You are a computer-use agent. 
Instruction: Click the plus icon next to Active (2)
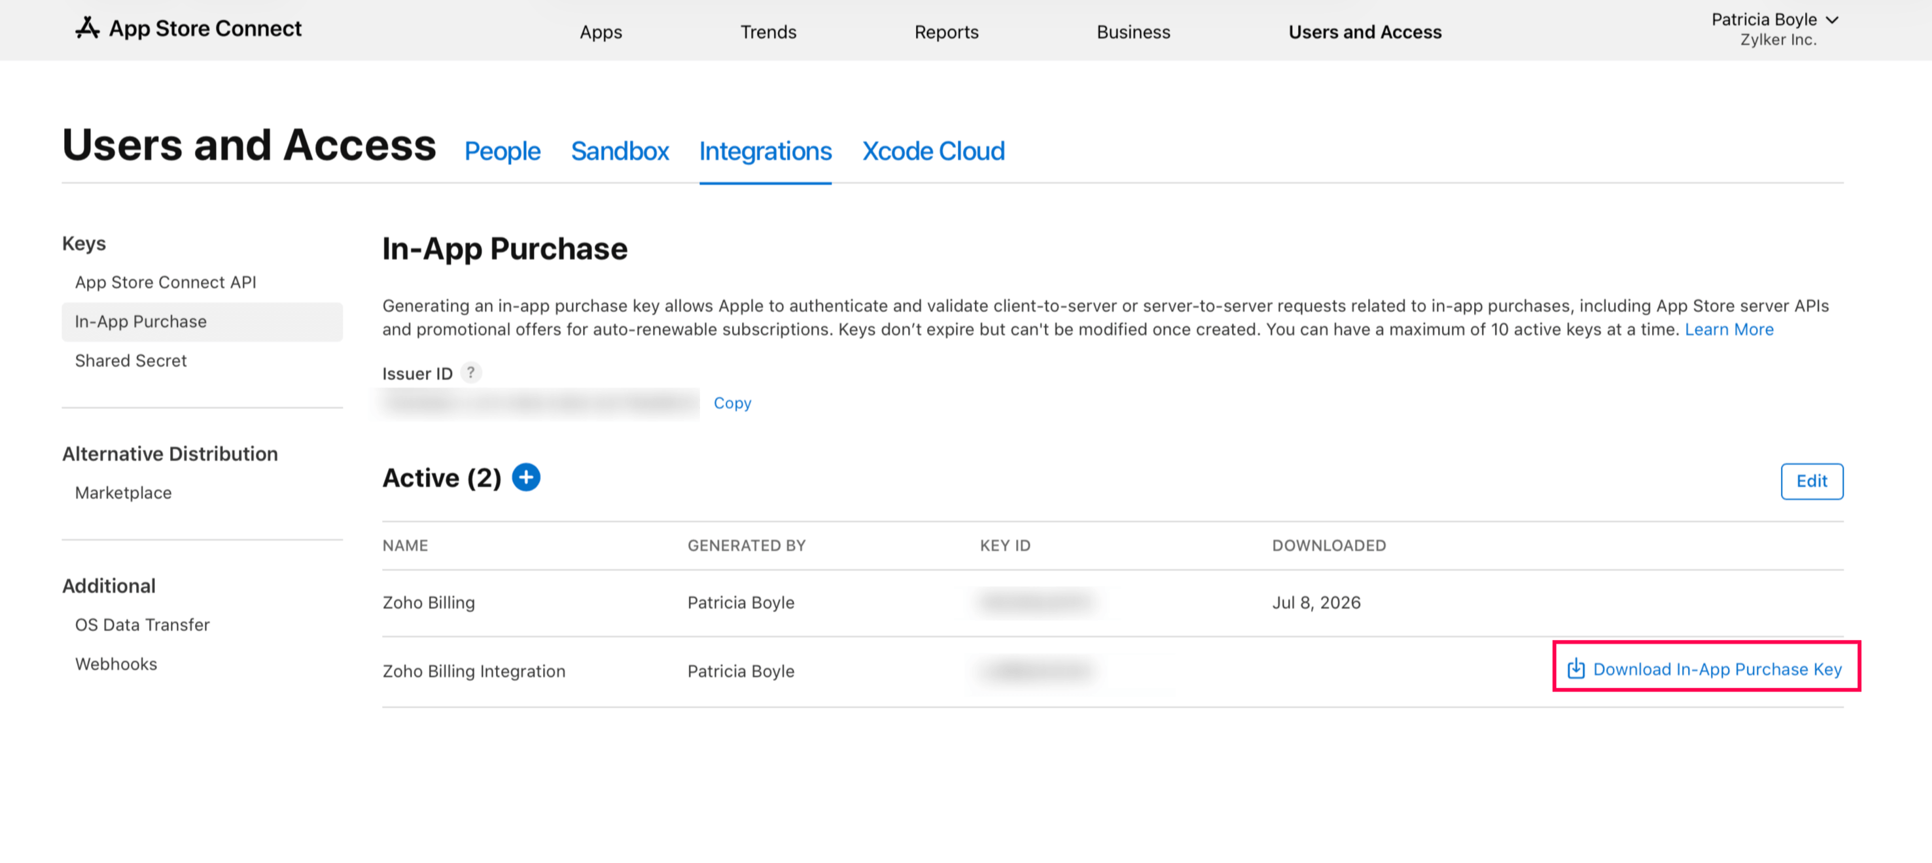tap(526, 477)
